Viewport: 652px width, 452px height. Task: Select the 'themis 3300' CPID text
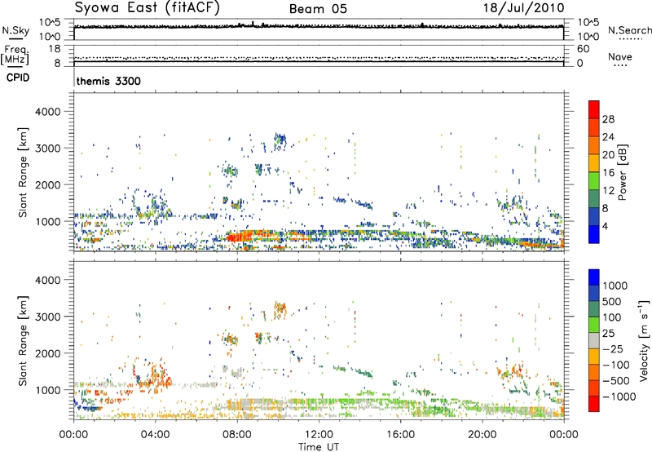(x=108, y=81)
